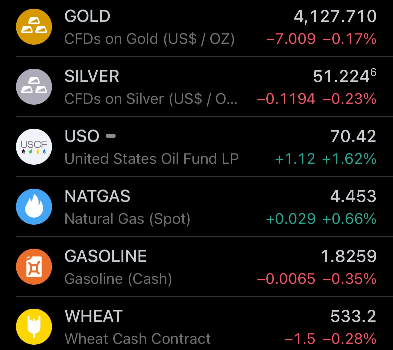Select the USO ticker label
This screenshot has height=350, width=393.
coord(82,136)
